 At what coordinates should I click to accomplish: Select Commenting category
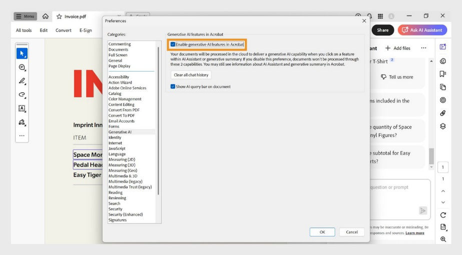[119, 44]
